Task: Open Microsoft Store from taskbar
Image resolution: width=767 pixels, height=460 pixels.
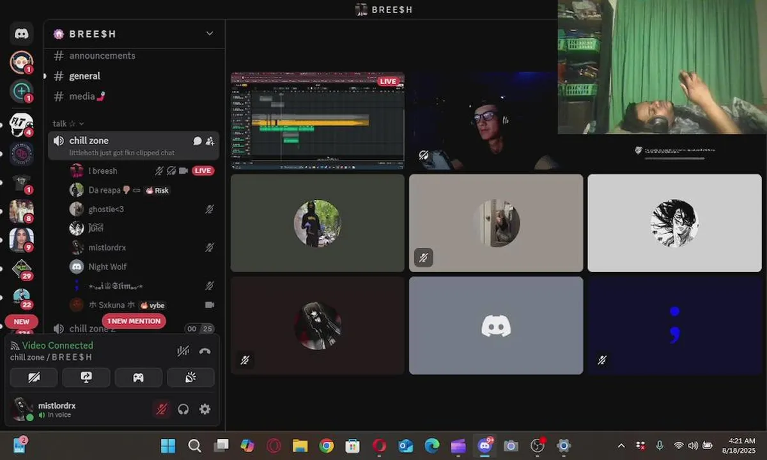Action: (x=353, y=445)
